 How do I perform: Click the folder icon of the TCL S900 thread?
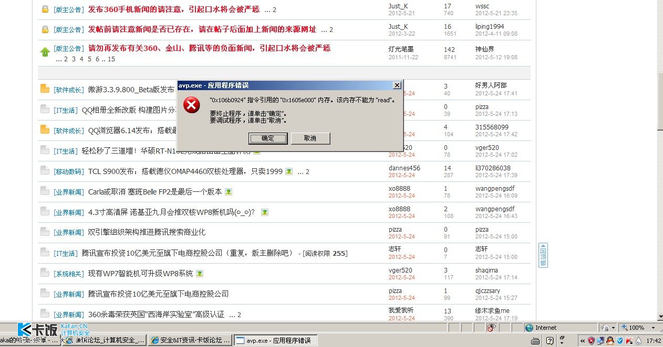[45, 170]
